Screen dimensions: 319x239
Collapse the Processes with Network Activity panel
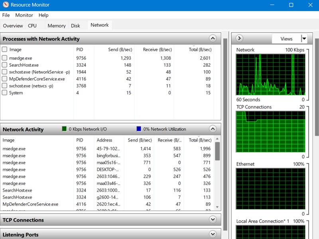click(214, 38)
